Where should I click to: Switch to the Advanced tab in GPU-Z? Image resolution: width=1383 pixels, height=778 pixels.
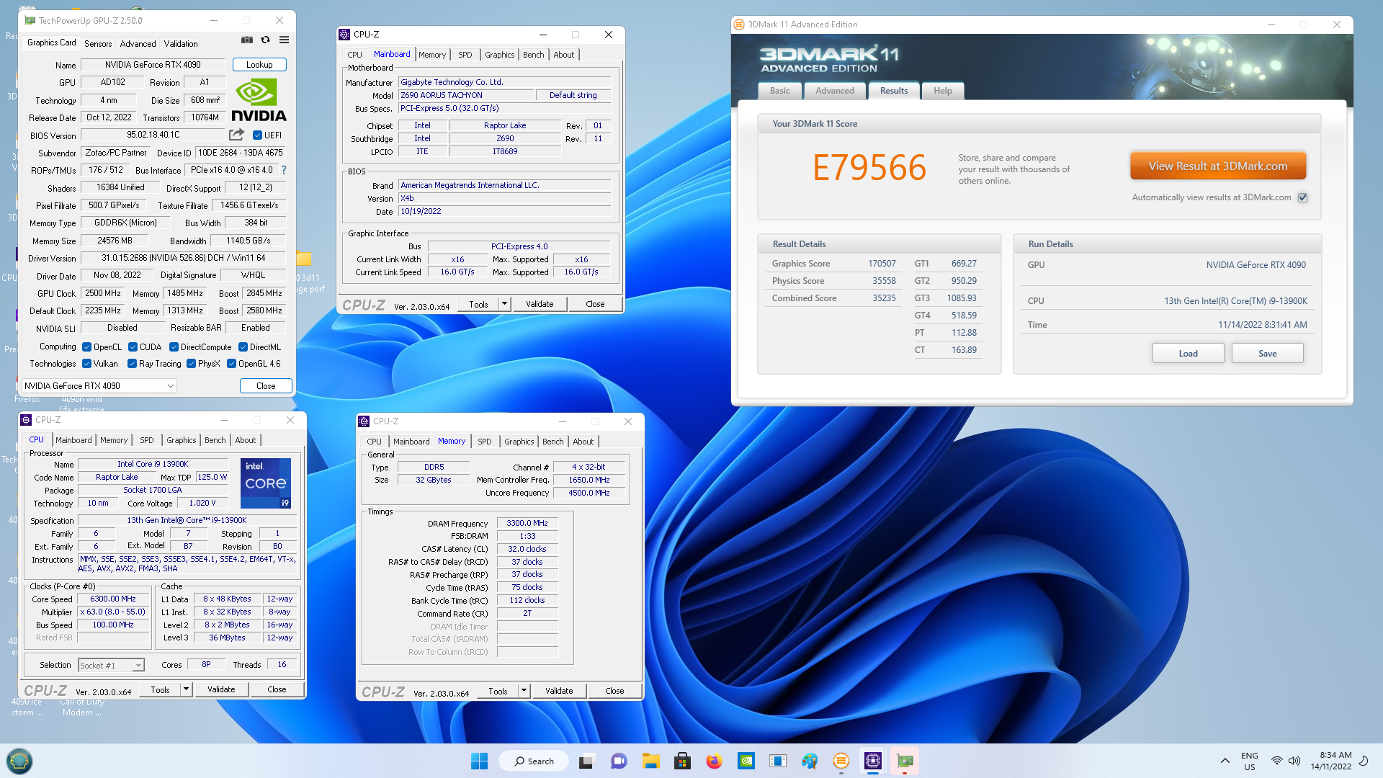click(x=138, y=43)
